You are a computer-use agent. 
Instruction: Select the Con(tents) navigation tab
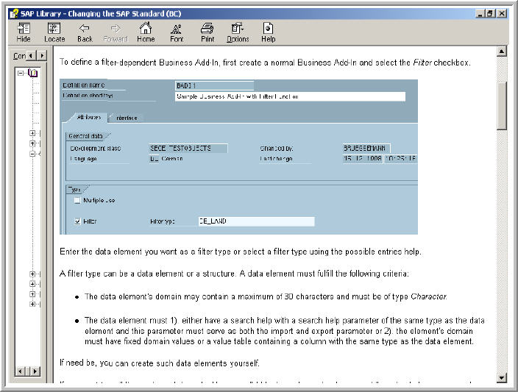pyautogui.click(x=19, y=56)
